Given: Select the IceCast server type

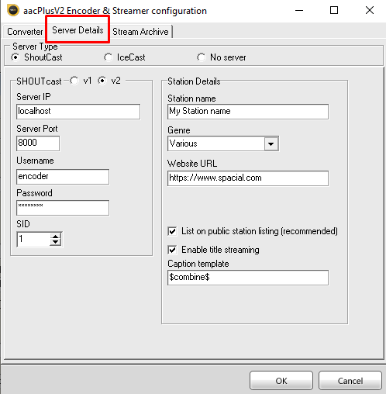Looking at the screenshot, I should coord(108,57).
